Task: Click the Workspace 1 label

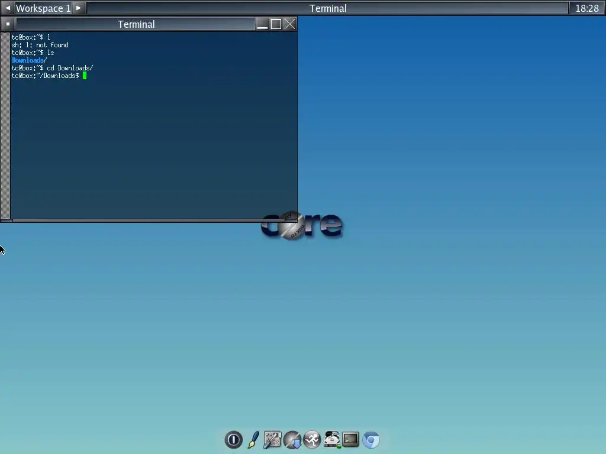Action: click(x=43, y=8)
